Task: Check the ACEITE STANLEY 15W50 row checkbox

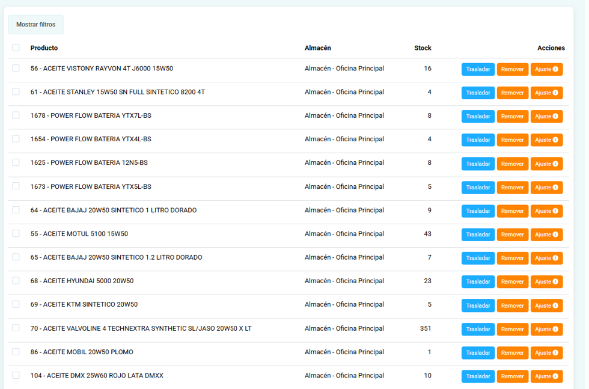Action: click(16, 92)
